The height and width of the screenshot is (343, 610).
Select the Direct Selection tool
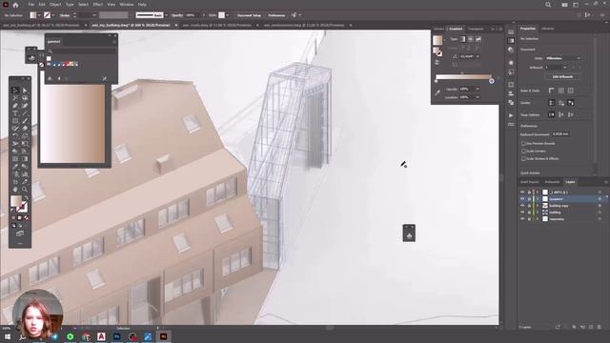tap(25, 91)
